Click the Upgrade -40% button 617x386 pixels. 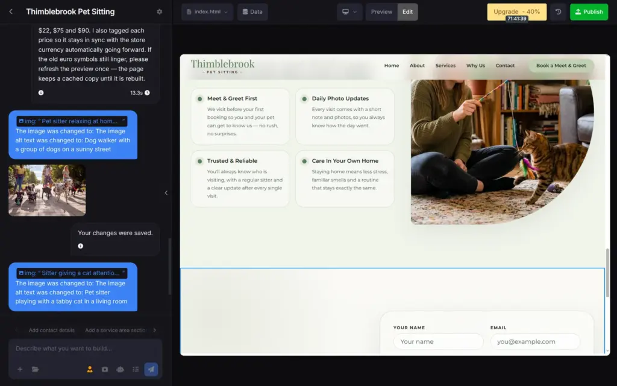pyautogui.click(x=516, y=12)
